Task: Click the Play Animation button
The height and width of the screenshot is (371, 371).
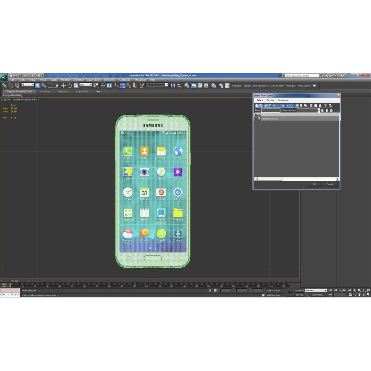Action: pos(340,290)
